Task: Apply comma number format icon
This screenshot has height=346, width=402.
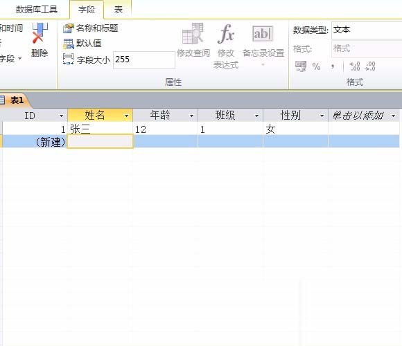Action: point(332,66)
